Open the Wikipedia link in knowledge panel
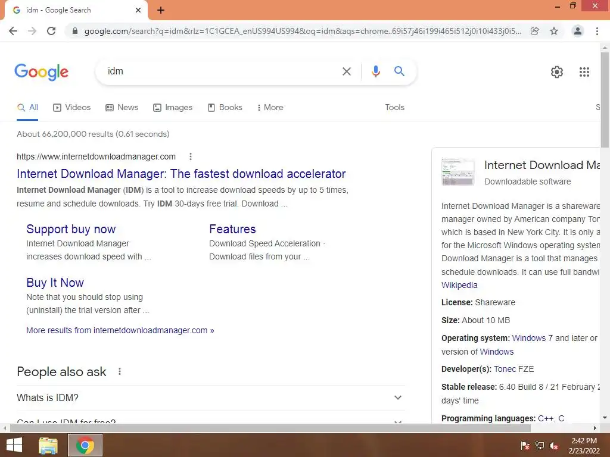This screenshot has width=610, height=457. pos(459,285)
